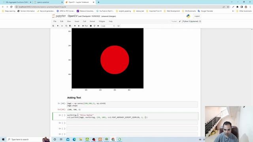
Task: Open the Widgets menu
Action: point(102,21)
